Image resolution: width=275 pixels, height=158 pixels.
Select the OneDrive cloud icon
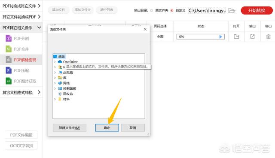click(60, 62)
